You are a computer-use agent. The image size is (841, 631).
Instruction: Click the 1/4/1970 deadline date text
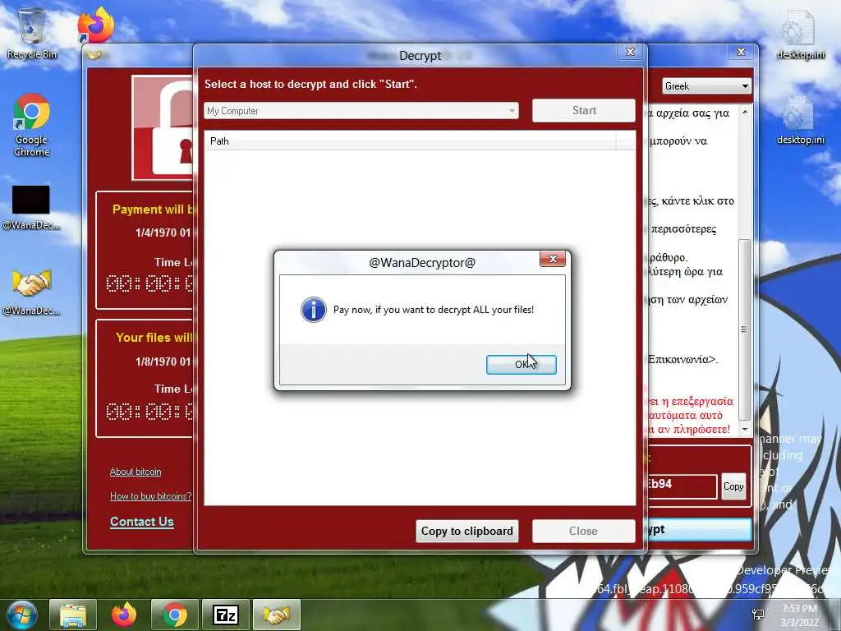point(163,233)
